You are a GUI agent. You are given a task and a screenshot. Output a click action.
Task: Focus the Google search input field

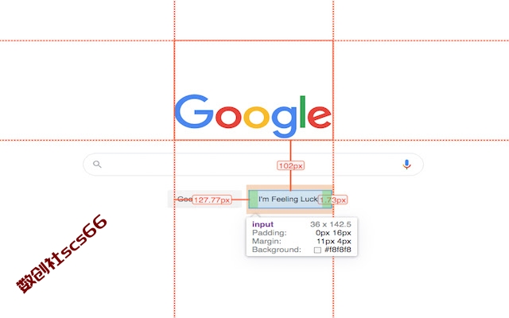(x=253, y=165)
